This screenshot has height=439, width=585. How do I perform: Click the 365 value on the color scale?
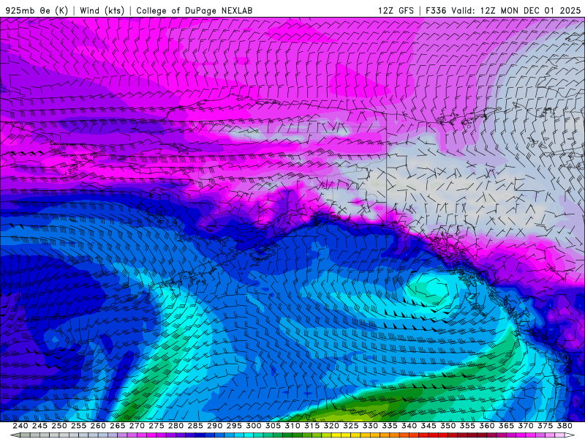(x=506, y=426)
